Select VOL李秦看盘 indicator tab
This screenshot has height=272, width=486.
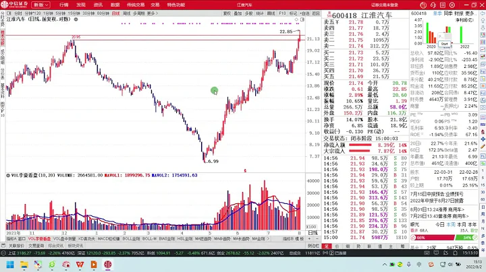[x=39, y=239]
